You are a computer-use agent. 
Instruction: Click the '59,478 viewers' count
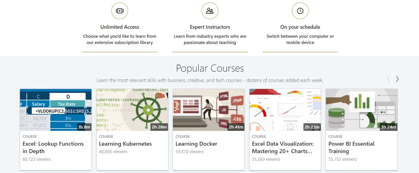pos(190,152)
